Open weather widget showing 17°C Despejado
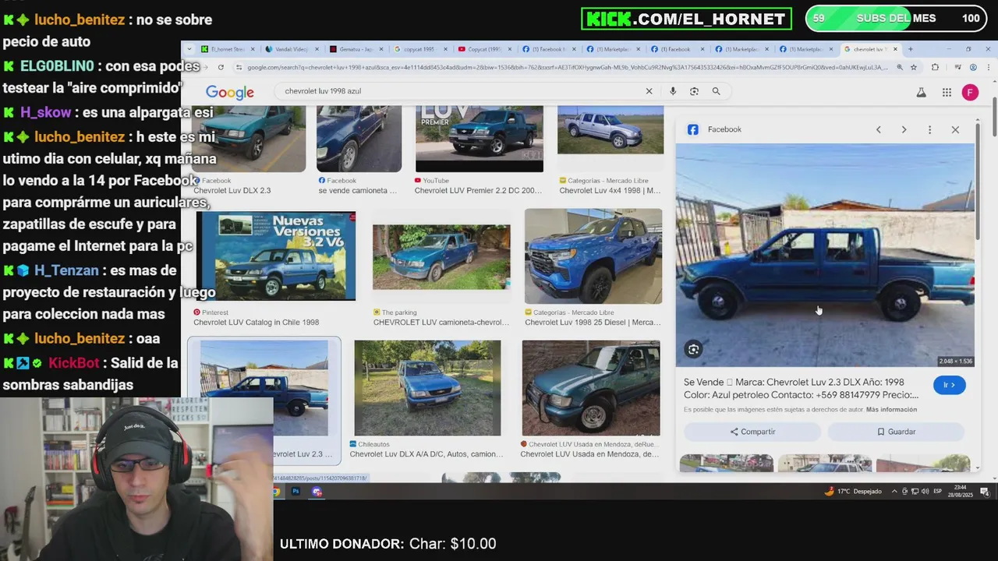Viewport: 998px width, 561px height. [853, 492]
